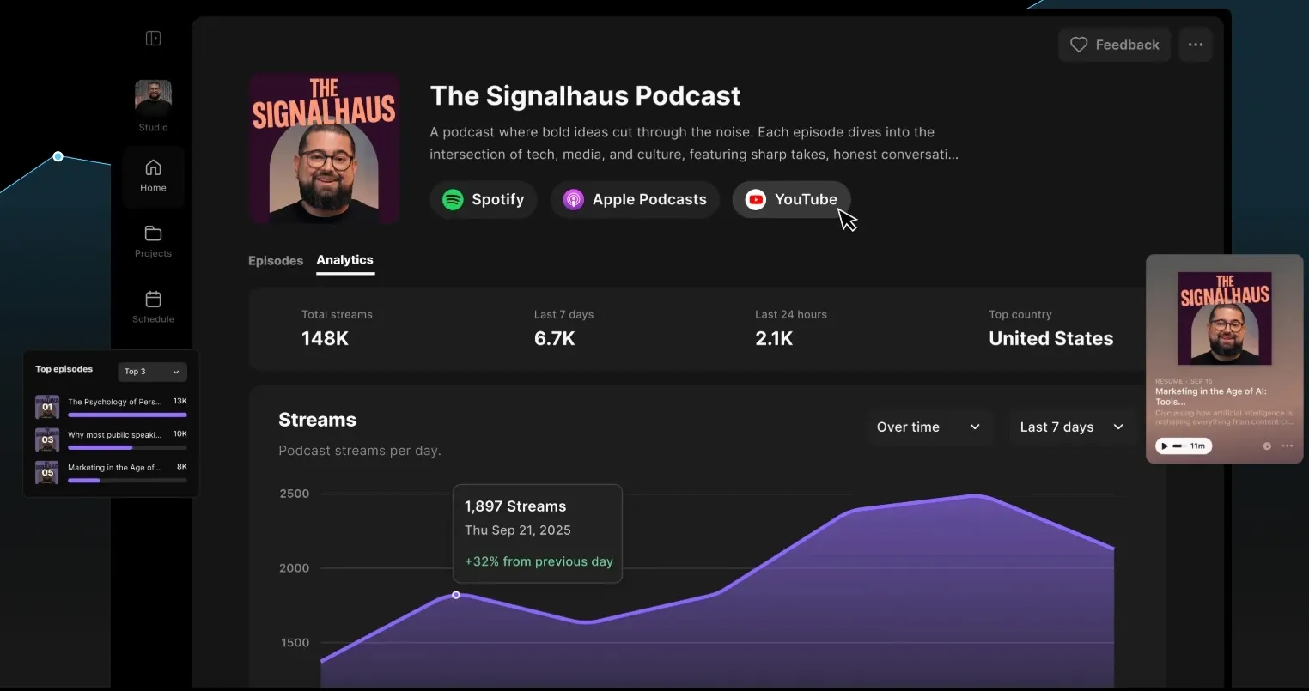Viewport: 1309px width, 691px height.
Task: Click the Thu Sep 21, 2025 date
Action: click(x=518, y=530)
